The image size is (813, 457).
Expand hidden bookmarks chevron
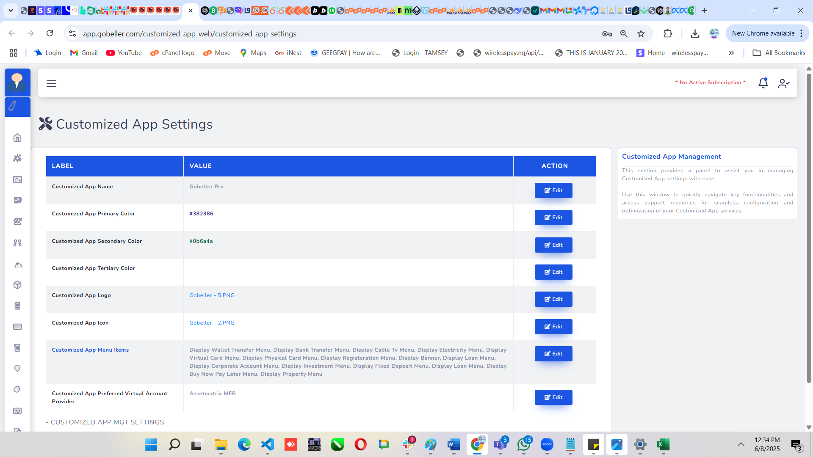[x=731, y=53]
